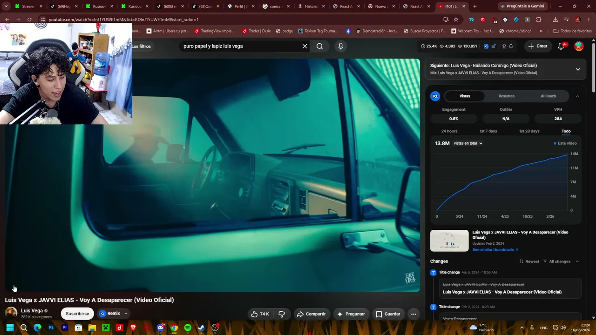Open Minecraft from the taskbar
This screenshot has width=596, height=335.
pos(106,328)
